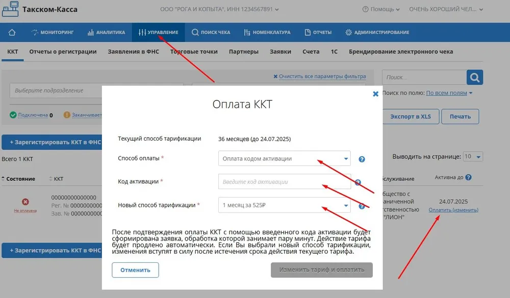Open the user account menu
The width and height of the screenshot is (510, 298).
[x=446, y=10]
